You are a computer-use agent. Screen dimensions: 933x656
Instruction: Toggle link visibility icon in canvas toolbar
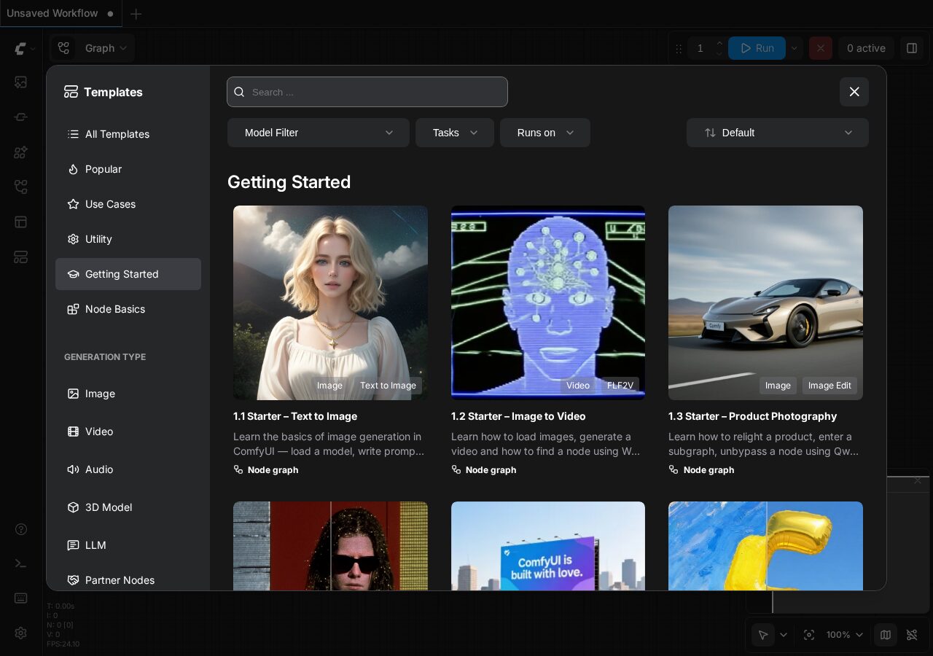pos(912,635)
